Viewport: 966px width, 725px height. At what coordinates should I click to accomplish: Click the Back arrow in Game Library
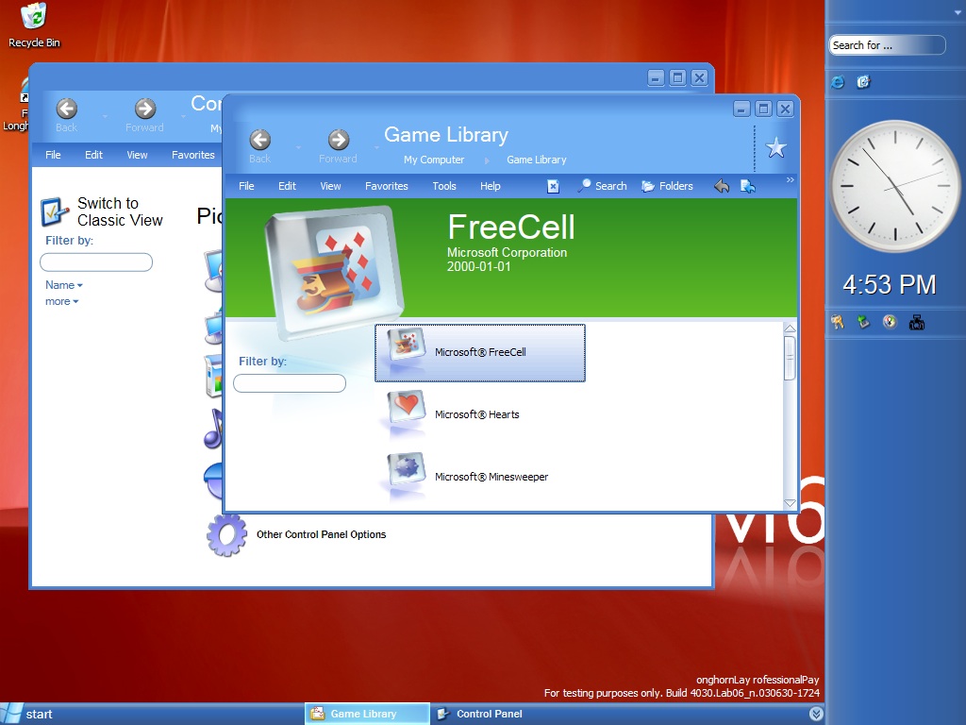coord(260,140)
